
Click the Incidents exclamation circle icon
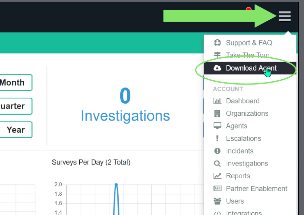pos(217,151)
